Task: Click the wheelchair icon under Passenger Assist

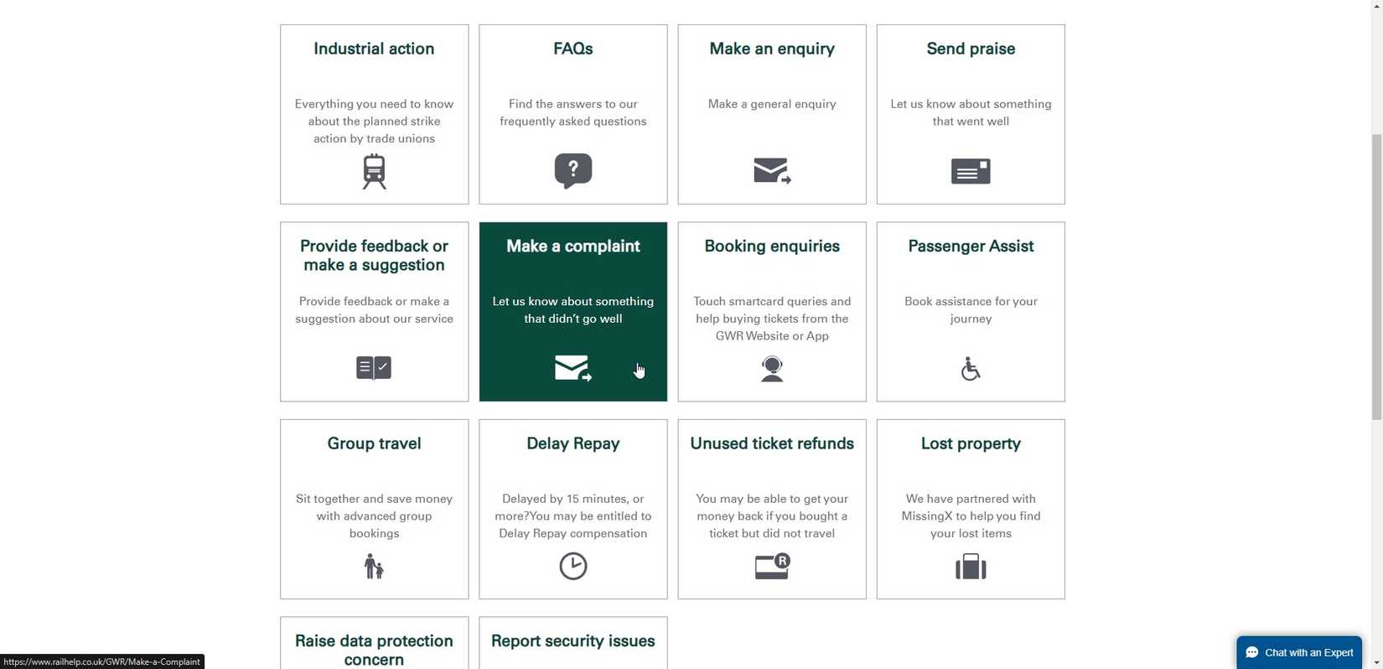Action: (971, 369)
